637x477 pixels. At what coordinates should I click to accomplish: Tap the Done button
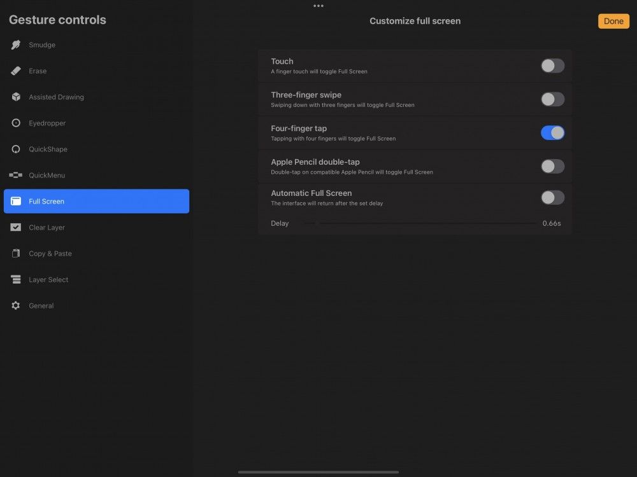[x=613, y=21]
